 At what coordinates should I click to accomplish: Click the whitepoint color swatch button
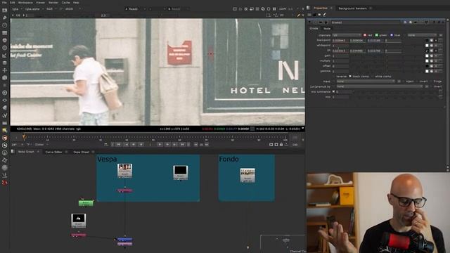[x=427, y=46]
